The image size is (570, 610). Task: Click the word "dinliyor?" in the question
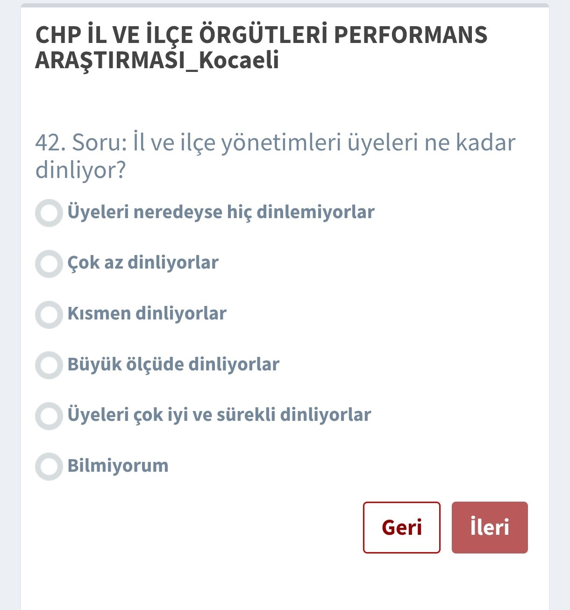[81, 170]
